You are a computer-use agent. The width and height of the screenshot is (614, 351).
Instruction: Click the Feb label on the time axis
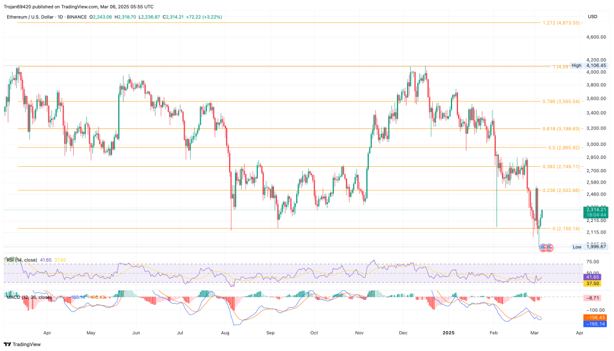[x=494, y=333]
